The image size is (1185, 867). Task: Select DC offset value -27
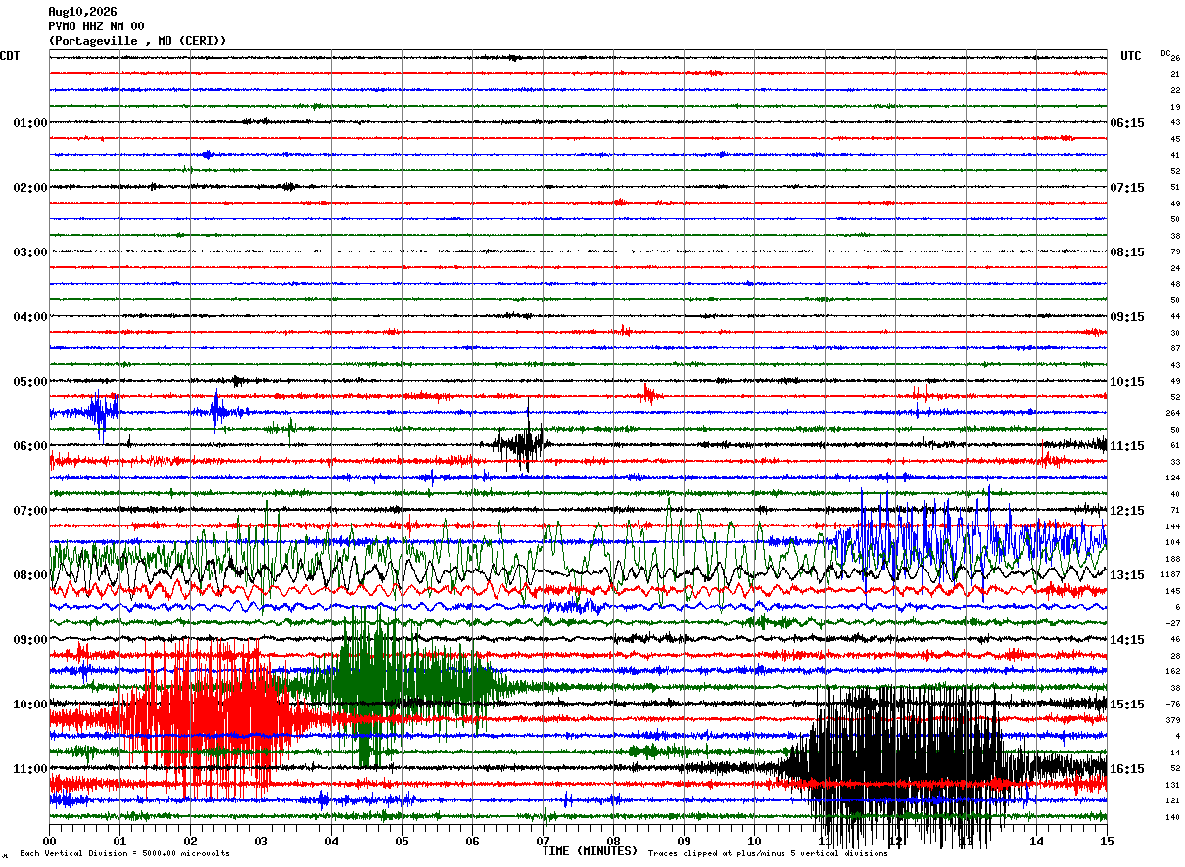click(1173, 623)
